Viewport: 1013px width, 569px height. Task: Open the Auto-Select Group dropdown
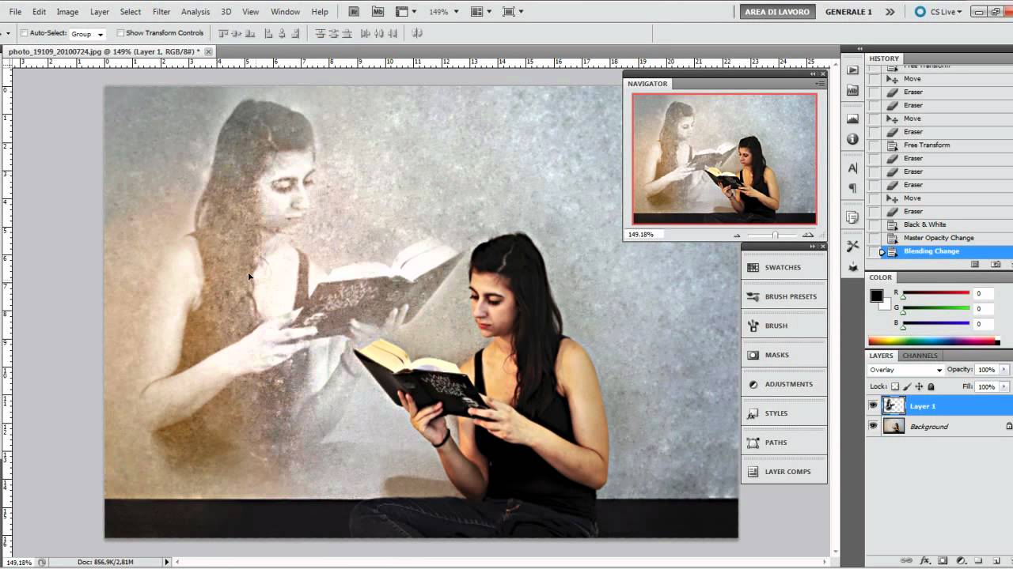pyautogui.click(x=87, y=34)
